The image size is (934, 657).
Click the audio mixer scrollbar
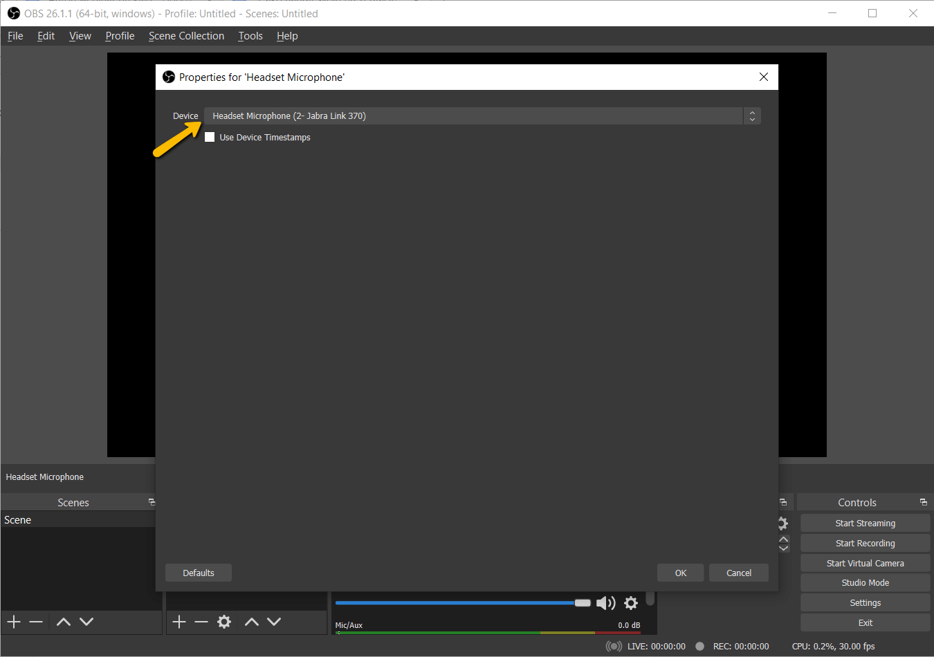point(650,598)
